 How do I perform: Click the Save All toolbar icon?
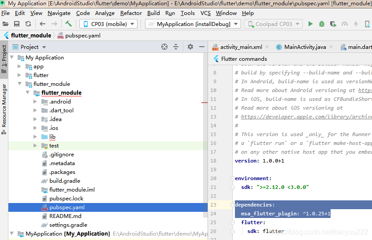(x=17, y=24)
